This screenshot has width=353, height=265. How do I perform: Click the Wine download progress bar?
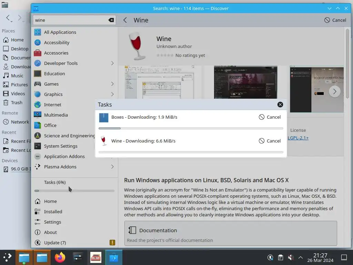pyautogui.click(x=191, y=152)
